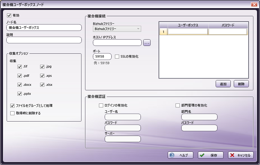
Task: Click the ノード名 input field
Action: [x=44, y=28]
